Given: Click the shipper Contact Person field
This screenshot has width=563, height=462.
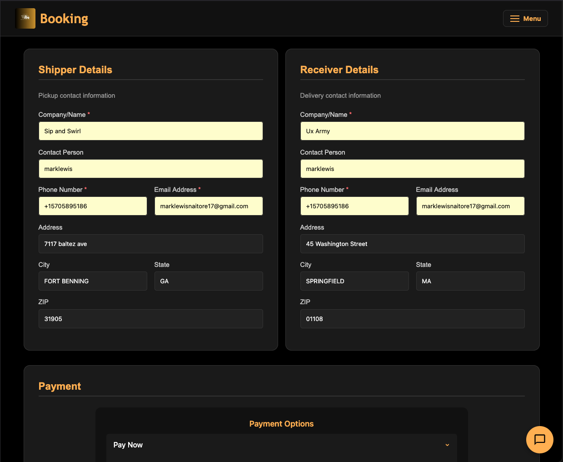Looking at the screenshot, I should click(150, 169).
